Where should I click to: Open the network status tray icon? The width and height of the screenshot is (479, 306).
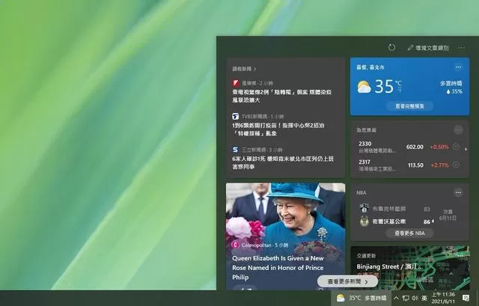click(x=406, y=298)
